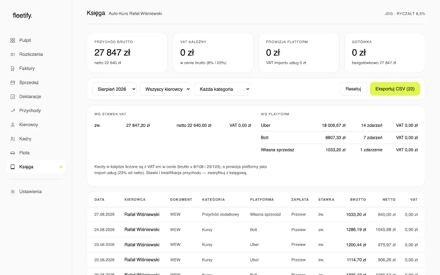Viewport: 440px width, 275px height.
Task: Open Pulpit dashboard icon in sidebar
Action: tap(13, 40)
